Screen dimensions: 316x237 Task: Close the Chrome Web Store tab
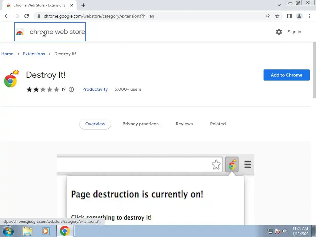click(72, 6)
